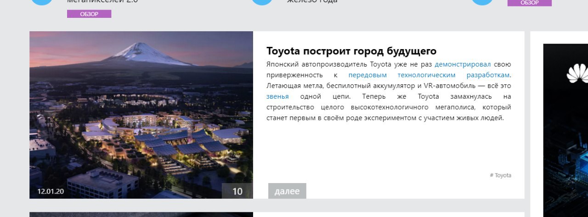Select the '# Toyota' tag
The image size is (588, 217).
tap(500, 175)
